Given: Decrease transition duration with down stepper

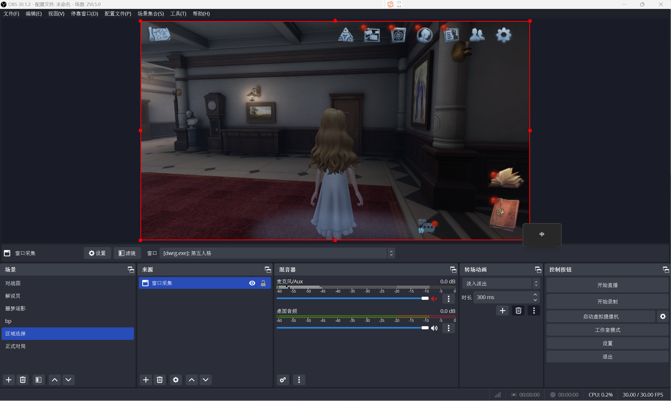Looking at the screenshot, I should pos(535,300).
